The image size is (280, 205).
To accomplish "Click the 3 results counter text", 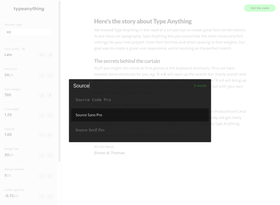I will click(x=200, y=86).
